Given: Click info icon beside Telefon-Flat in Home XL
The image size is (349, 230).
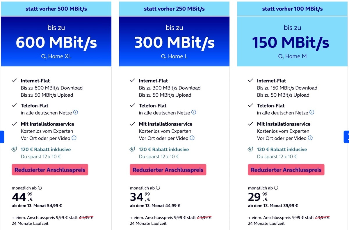Looking at the screenshot, I should click(x=76, y=112).
